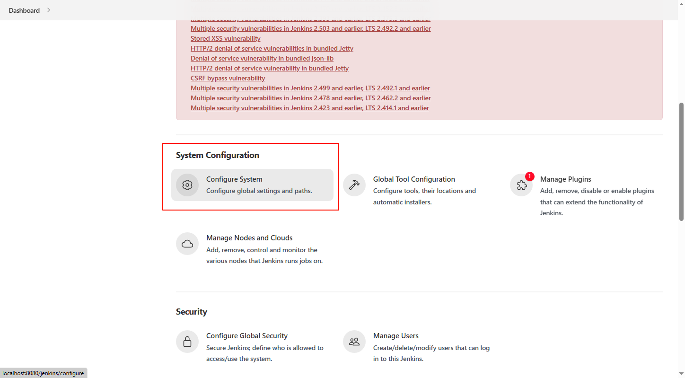This screenshot has width=685, height=378.
Task: Go to Dashboard in the breadcrumb
Action: [x=24, y=10]
